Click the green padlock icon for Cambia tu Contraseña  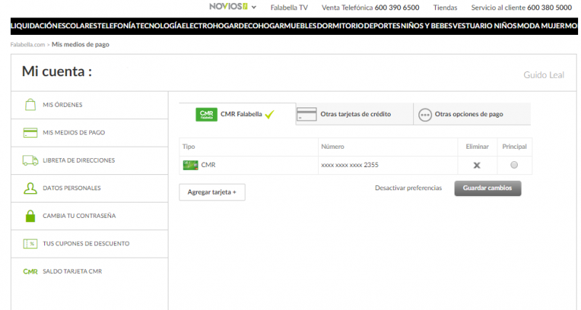pyautogui.click(x=30, y=216)
